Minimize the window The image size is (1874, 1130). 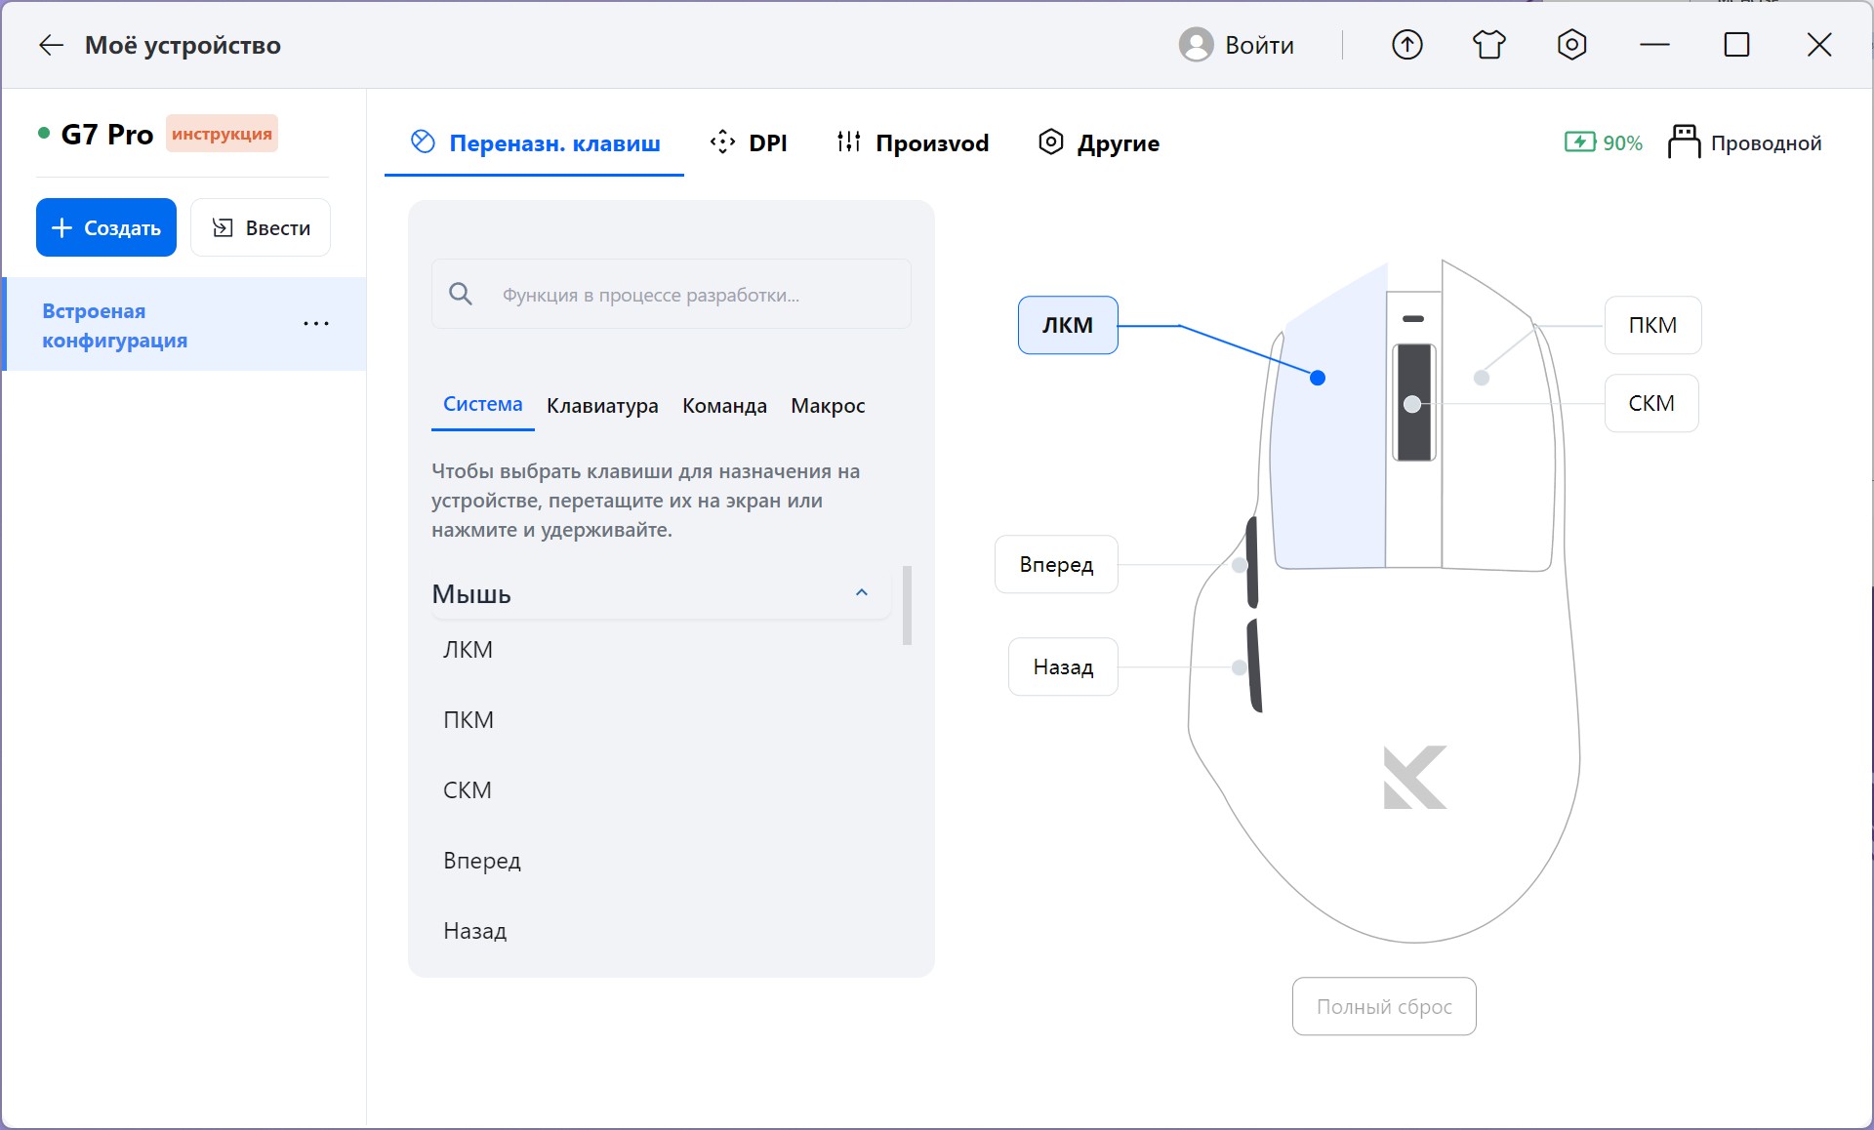click(x=1654, y=45)
